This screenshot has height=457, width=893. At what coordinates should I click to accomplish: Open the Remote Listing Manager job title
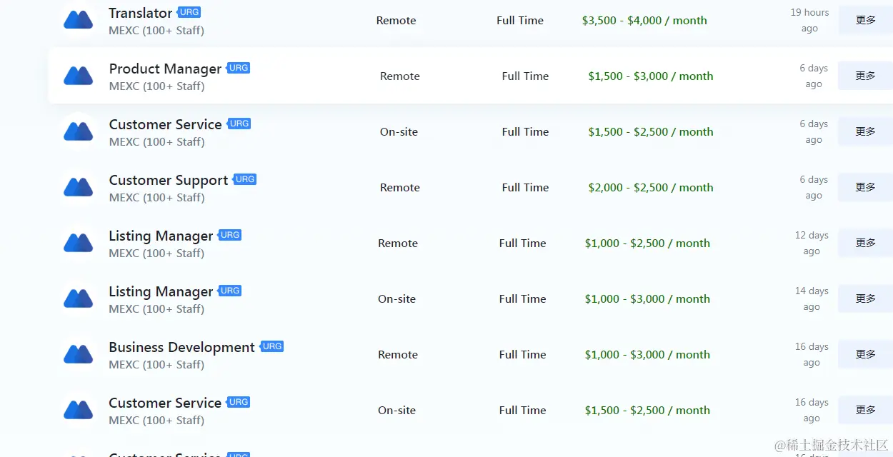coord(161,236)
